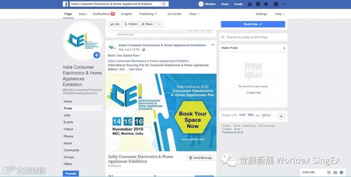Open the Ad Center tab

click(175, 14)
